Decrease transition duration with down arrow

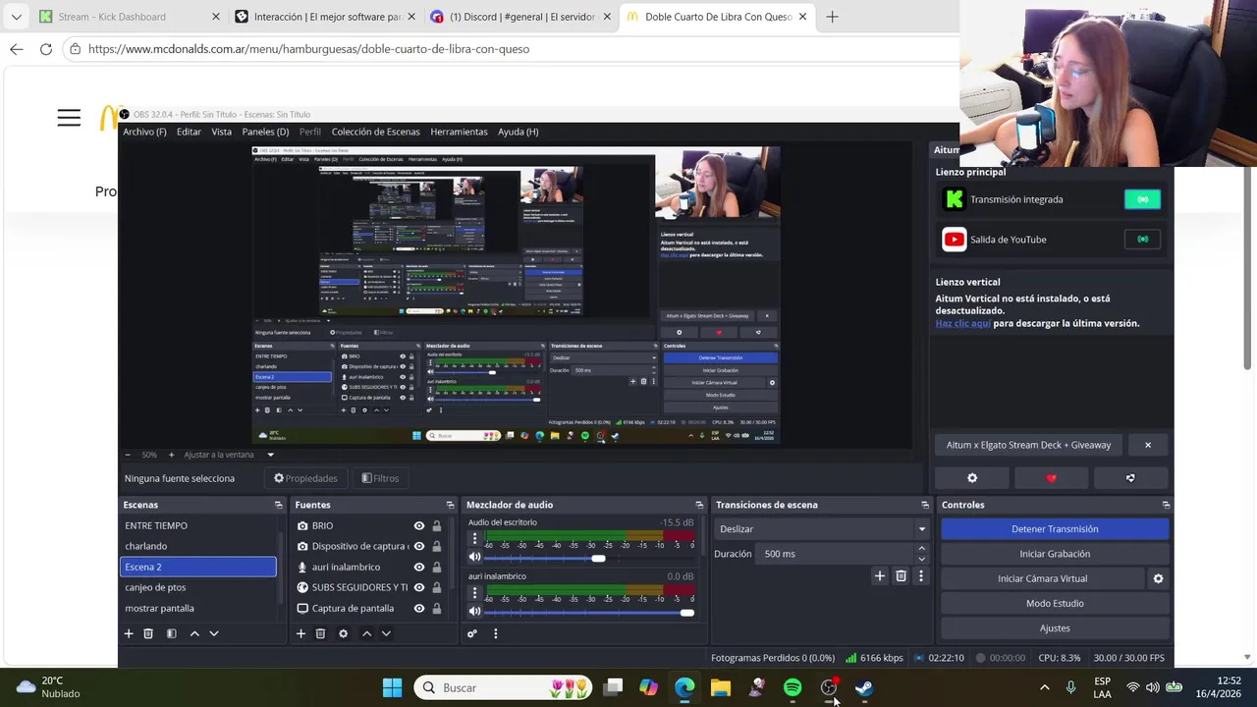tap(921, 559)
